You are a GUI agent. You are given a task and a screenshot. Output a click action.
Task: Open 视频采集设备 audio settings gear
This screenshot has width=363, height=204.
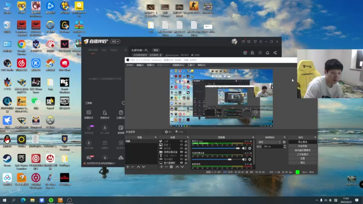(x=250, y=160)
